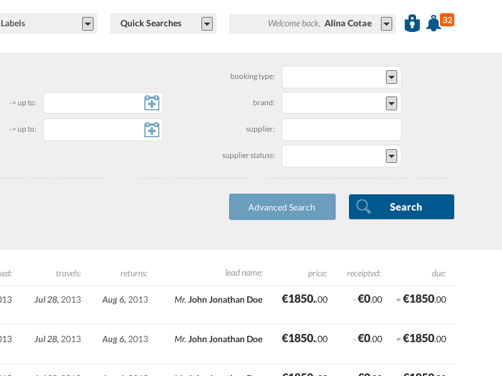
Task: Click the supplier text input field
Action: 341,130
